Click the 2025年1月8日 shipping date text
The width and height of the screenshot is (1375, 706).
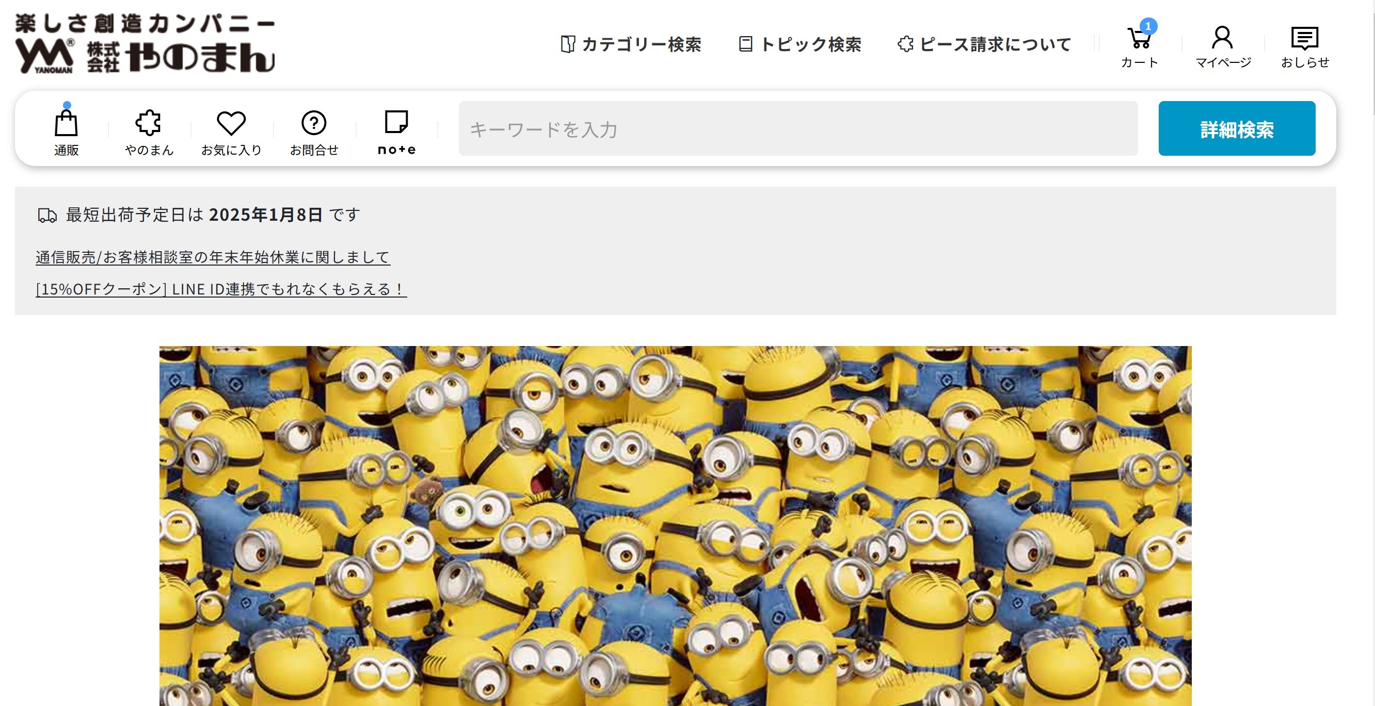266,215
